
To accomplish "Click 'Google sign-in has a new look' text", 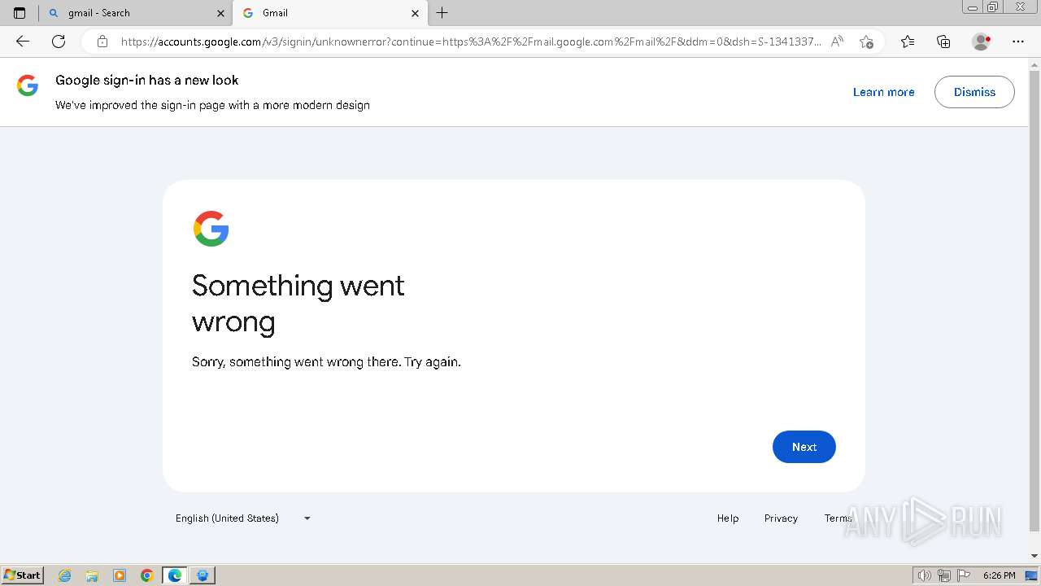I will (x=147, y=80).
